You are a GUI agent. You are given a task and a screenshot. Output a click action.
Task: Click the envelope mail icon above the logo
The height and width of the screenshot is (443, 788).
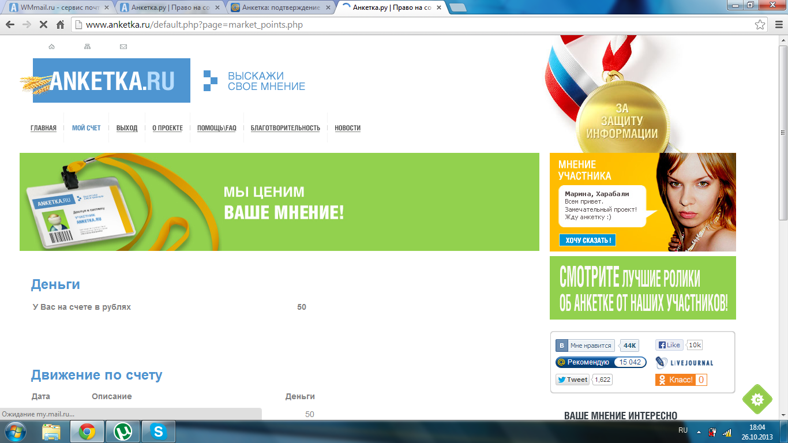click(123, 47)
